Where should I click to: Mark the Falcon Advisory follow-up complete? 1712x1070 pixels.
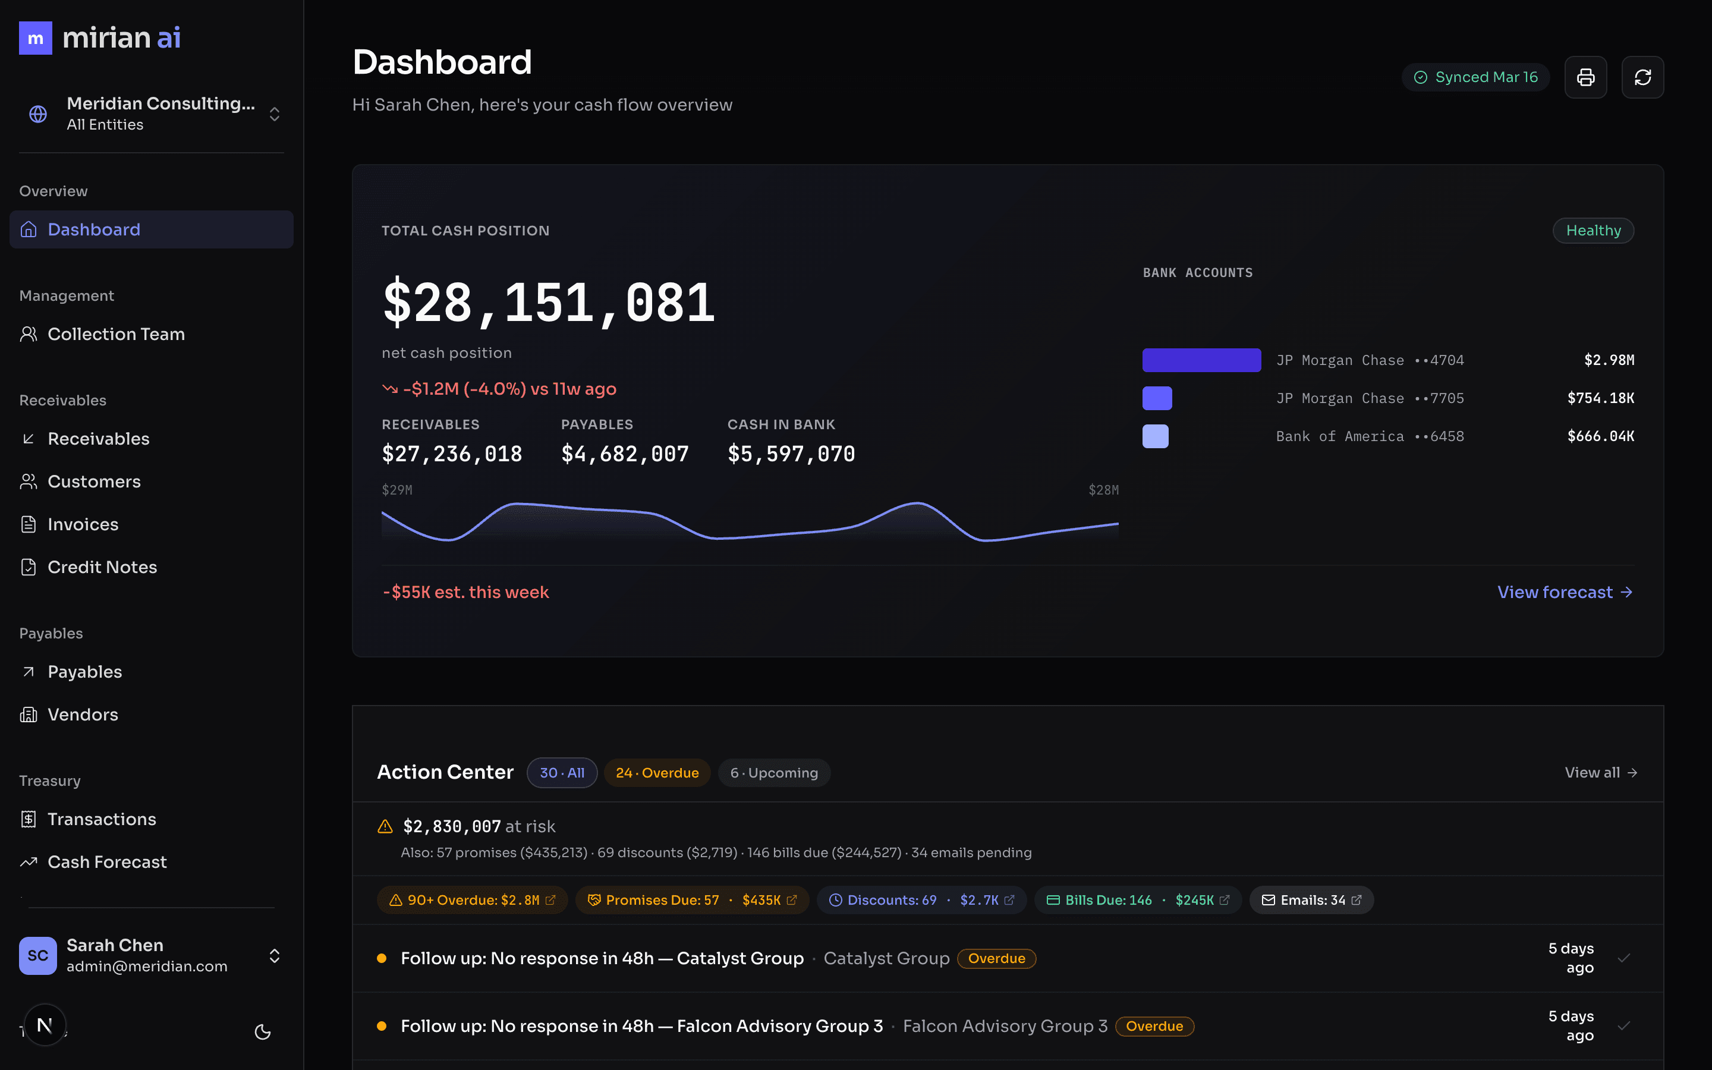[1623, 1025]
